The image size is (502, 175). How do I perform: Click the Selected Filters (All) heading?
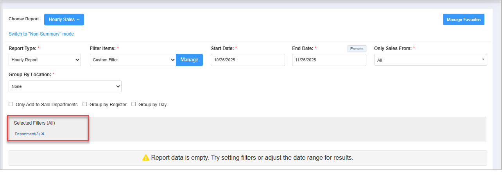coord(34,123)
